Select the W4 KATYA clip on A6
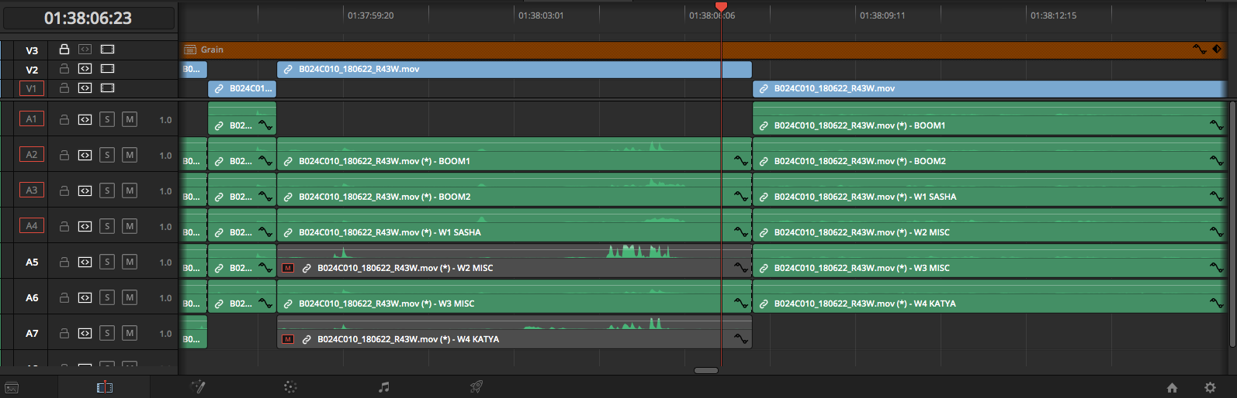The image size is (1237, 398). 989,297
